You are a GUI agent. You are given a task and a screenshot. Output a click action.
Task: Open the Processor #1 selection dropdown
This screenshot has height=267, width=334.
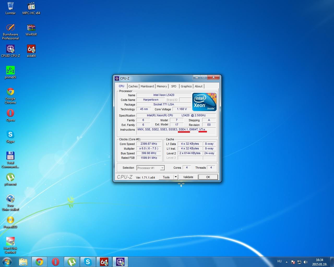[151, 168]
